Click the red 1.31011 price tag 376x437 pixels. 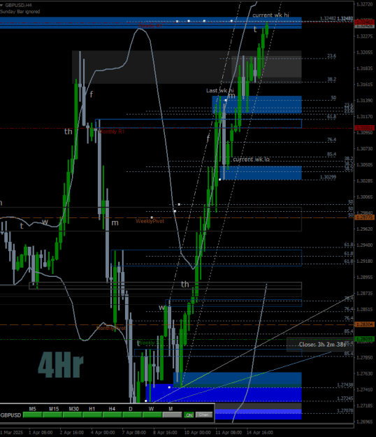click(x=365, y=128)
